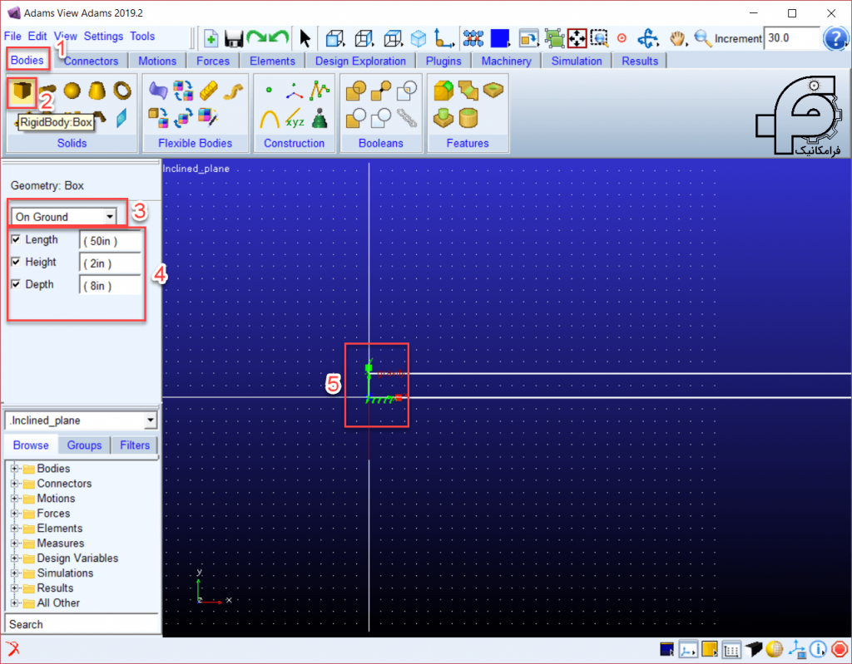Expand the Bodies tree folder

(x=15, y=469)
